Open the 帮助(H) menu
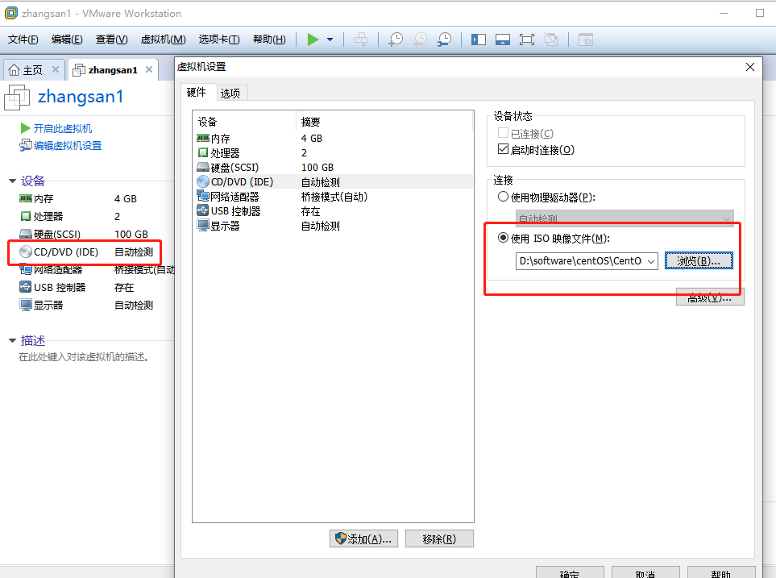Viewport: 776px width, 578px height. tap(269, 40)
